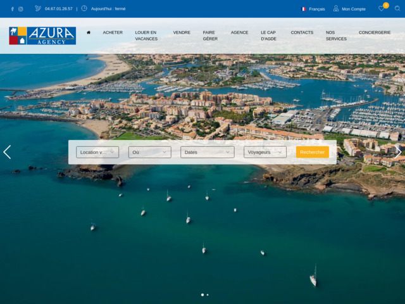Open the VENDRE menu
The width and height of the screenshot is (405, 304).
tap(182, 32)
